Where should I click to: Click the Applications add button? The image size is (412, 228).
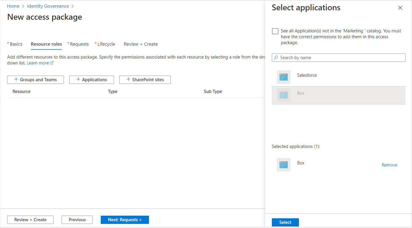(92, 80)
